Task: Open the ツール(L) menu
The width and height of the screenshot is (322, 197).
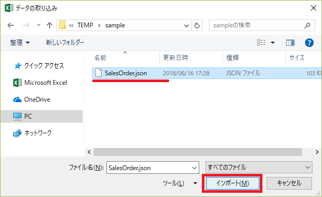Action: click(173, 183)
